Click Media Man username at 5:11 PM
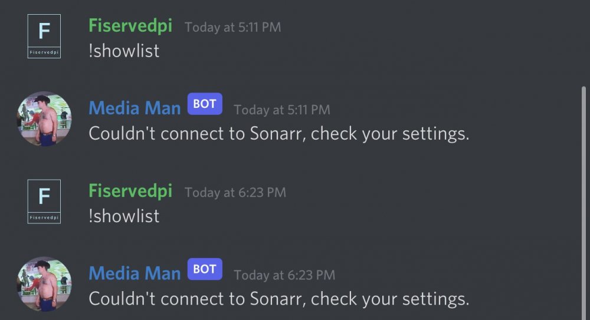 135,108
